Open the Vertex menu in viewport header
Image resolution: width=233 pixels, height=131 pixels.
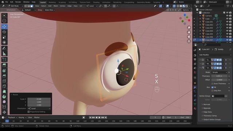click(x=63, y=6)
